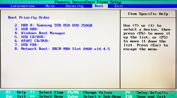
Task: Open the Information tab
Action: click(x=23, y=6)
